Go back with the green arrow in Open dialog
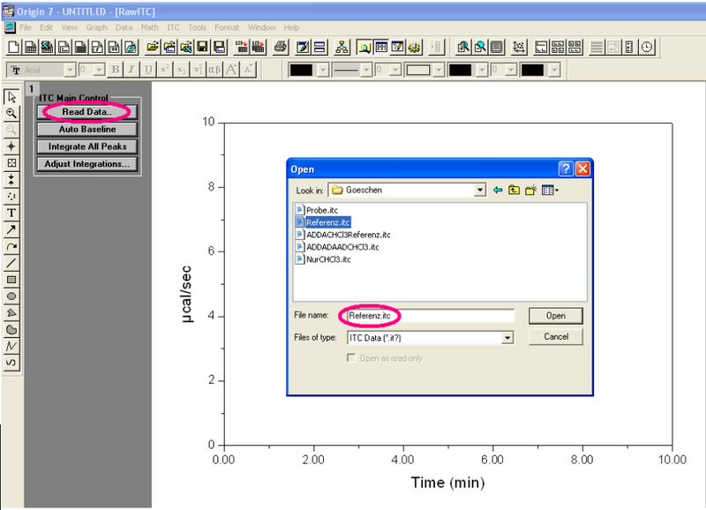The image size is (706, 510). click(x=498, y=190)
